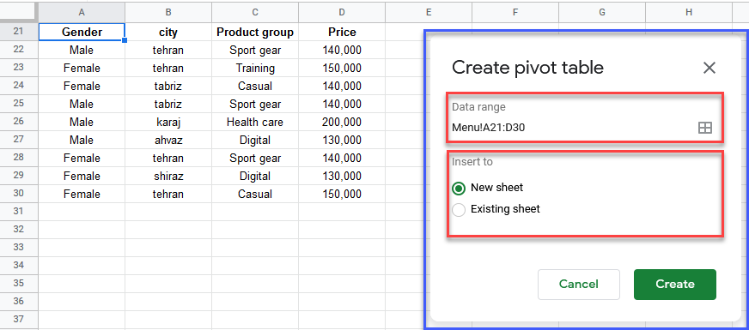Click the city header cell
Screen dimensions: 749x330
pos(168,32)
